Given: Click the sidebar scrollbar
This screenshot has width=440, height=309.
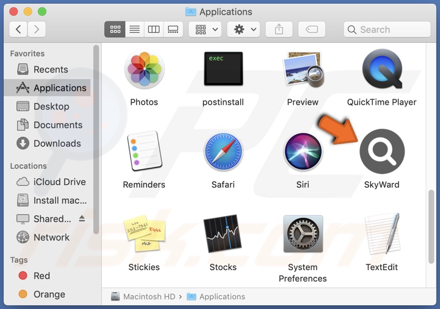Looking at the screenshot, I should [x=96, y=139].
